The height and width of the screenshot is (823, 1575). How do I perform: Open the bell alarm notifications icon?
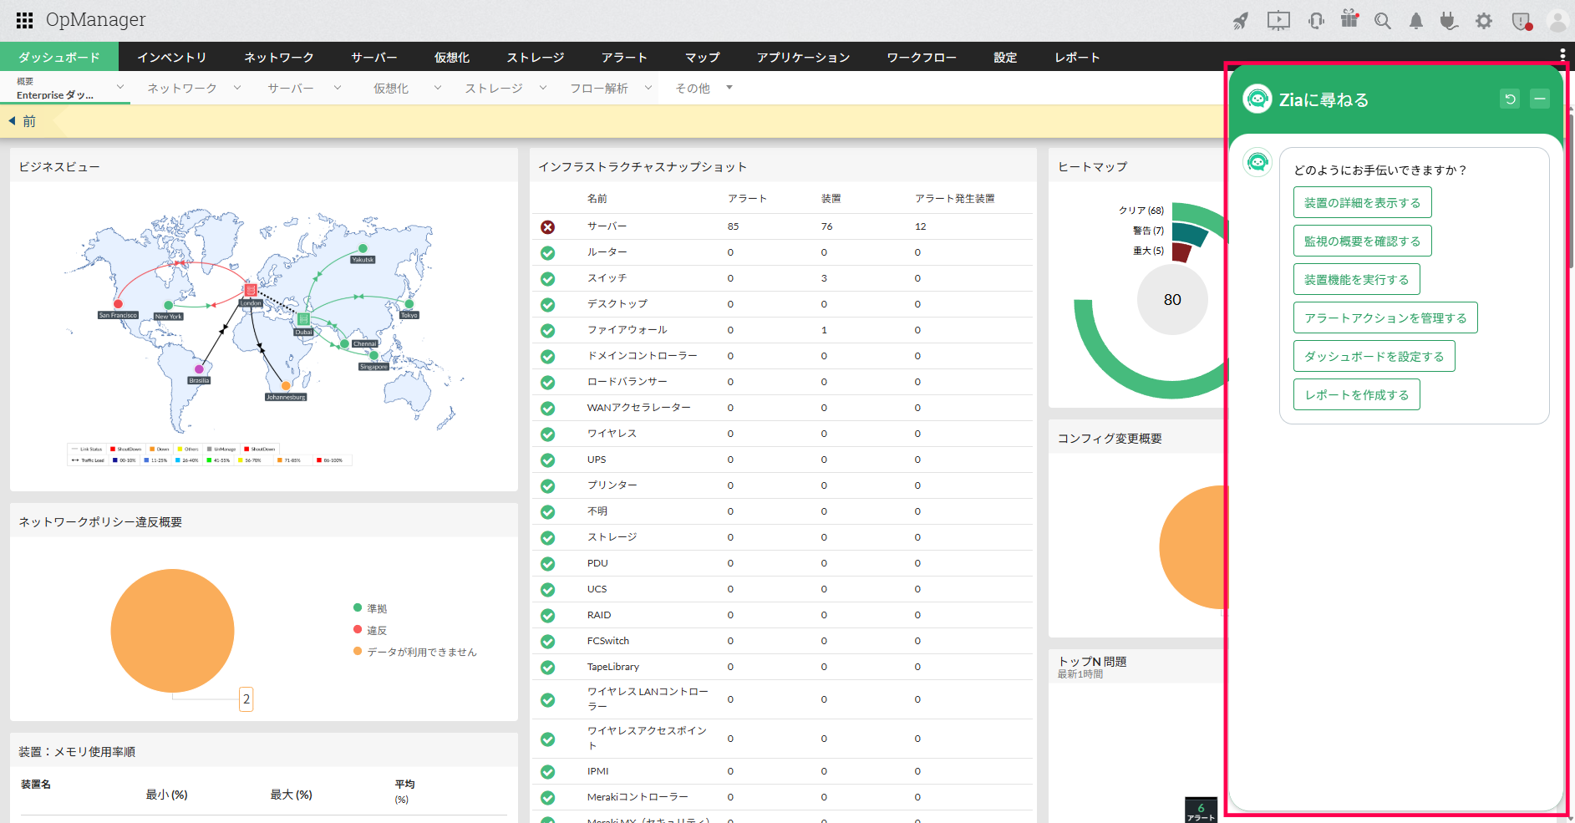point(1416,21)
